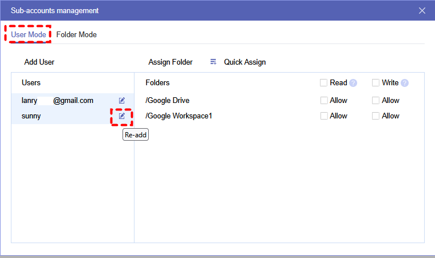Click edit icon next to lanry user

click(x=122, y=101)
